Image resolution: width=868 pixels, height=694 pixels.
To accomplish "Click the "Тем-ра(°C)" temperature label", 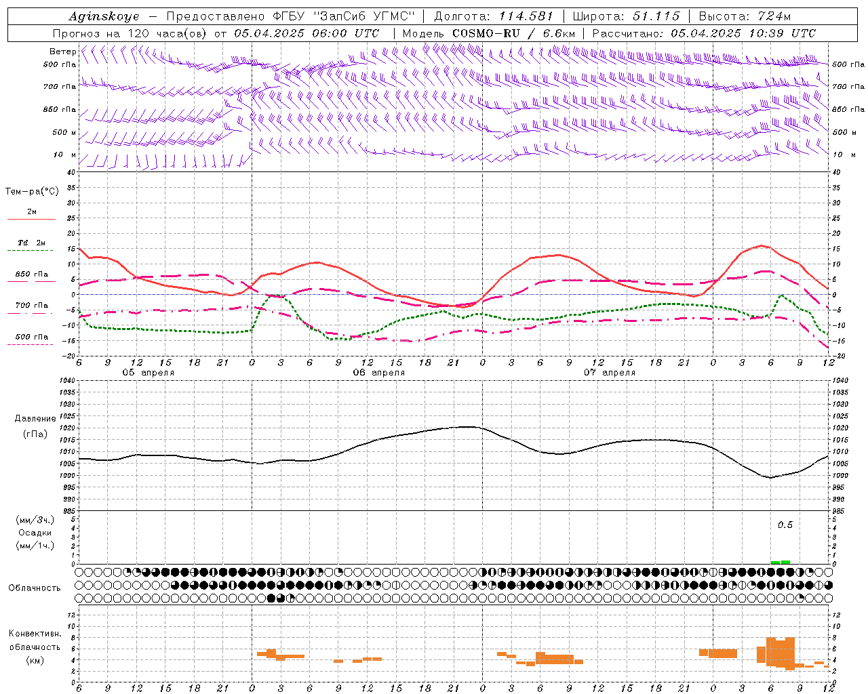I will click(x=32, y=192).
